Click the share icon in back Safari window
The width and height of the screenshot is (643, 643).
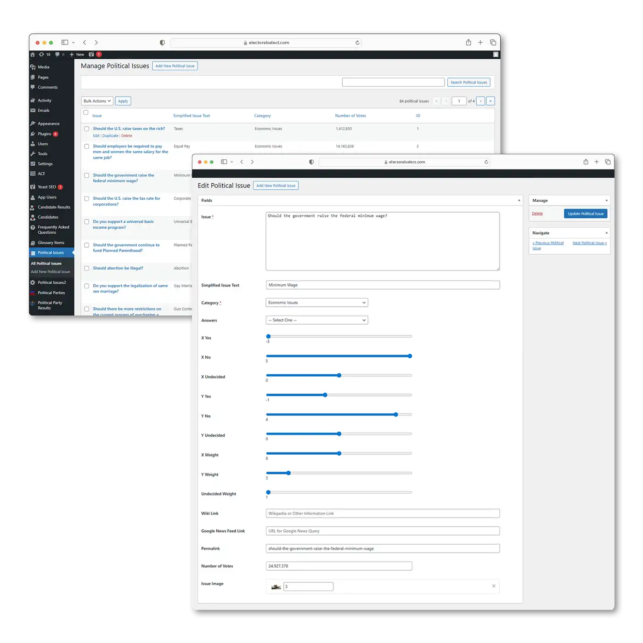(468, 42)
